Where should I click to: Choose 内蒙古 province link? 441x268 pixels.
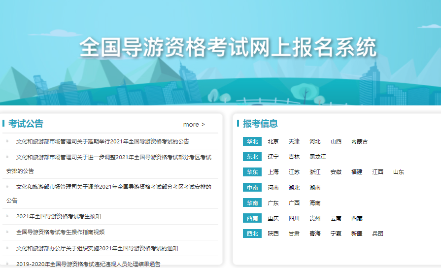click(359, 141)
